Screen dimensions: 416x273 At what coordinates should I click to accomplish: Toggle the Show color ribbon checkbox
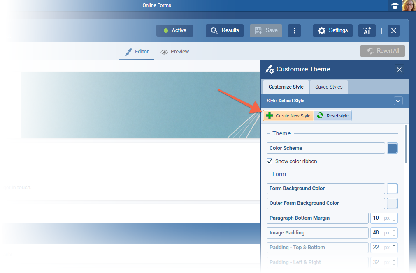(270, 161)
